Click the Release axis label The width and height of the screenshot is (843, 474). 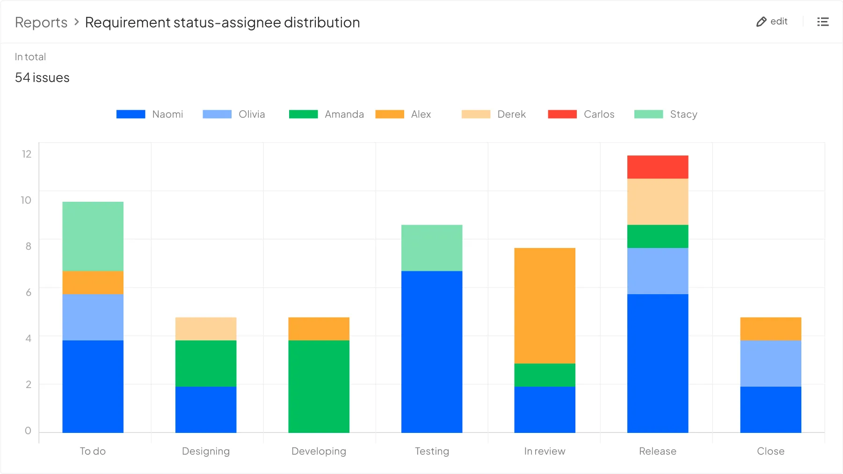(657, 451)
